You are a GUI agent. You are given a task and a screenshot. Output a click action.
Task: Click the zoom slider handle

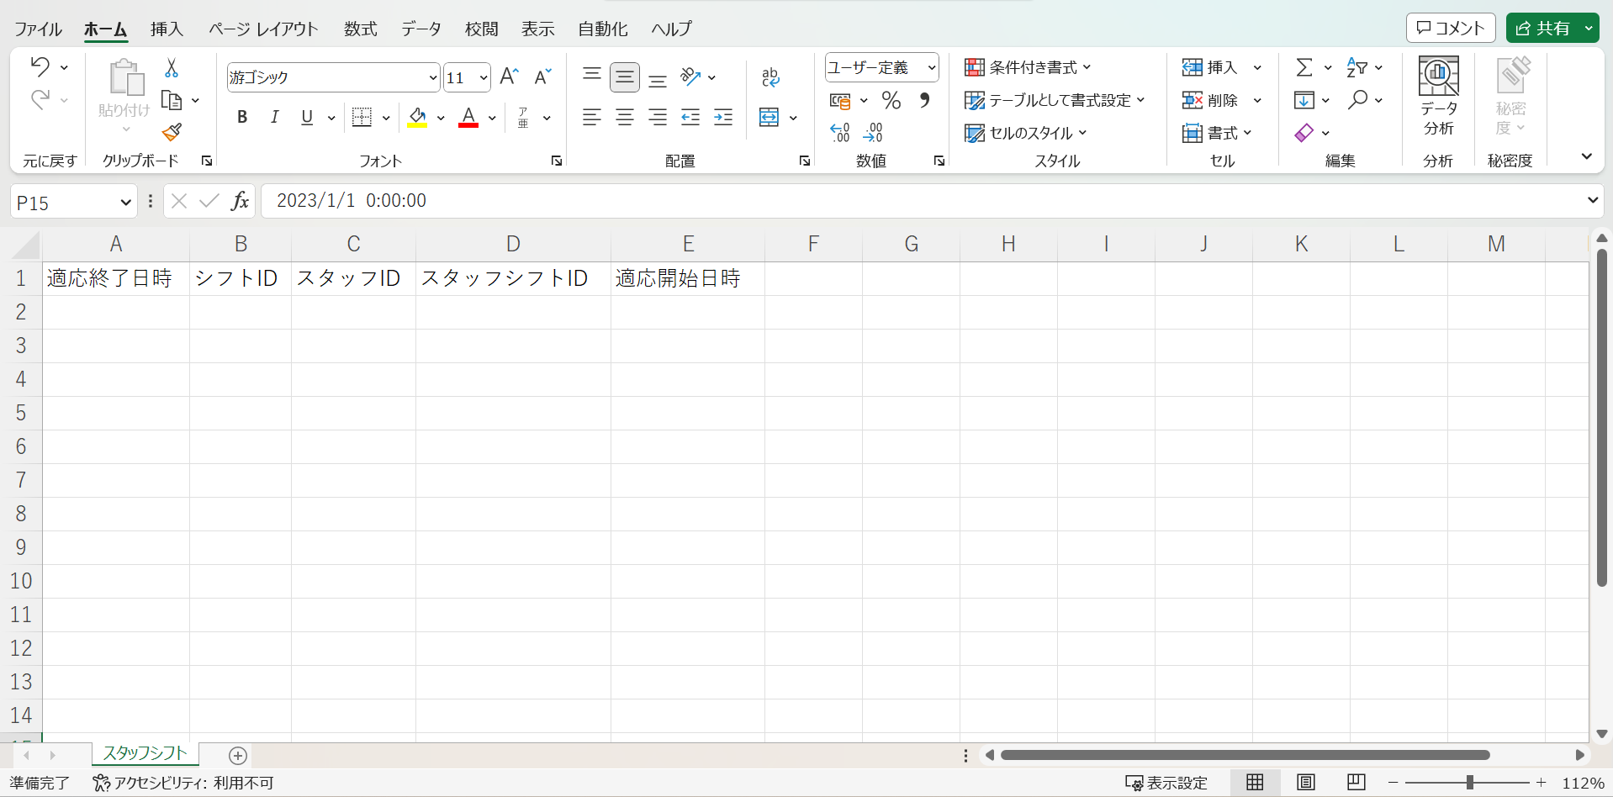pyautogui.click(x=1469, y=783)
